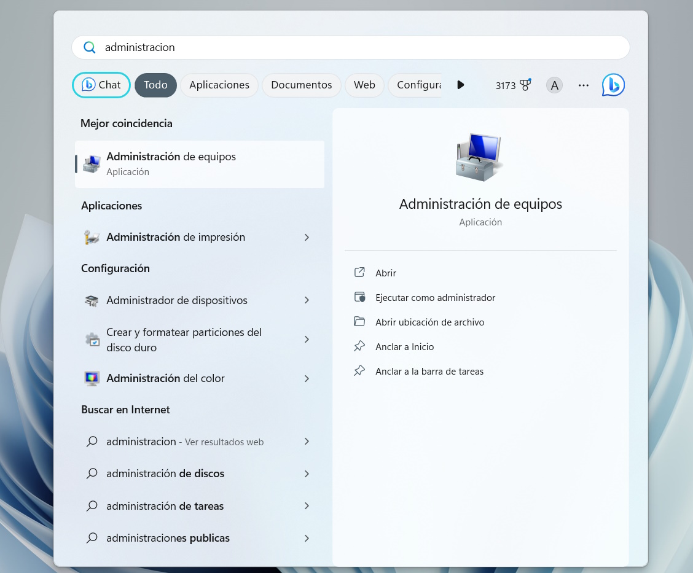
Task: Open Crear y formatear particiones del disco duro
Action: 200,339
